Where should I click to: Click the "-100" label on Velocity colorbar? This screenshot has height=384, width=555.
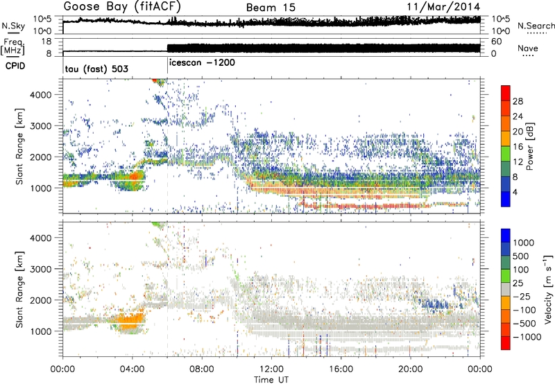[524, 310]
